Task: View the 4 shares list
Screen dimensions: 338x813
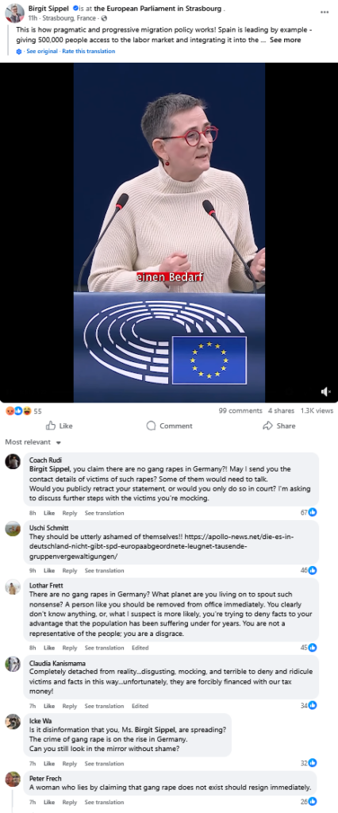Action: 281,410
